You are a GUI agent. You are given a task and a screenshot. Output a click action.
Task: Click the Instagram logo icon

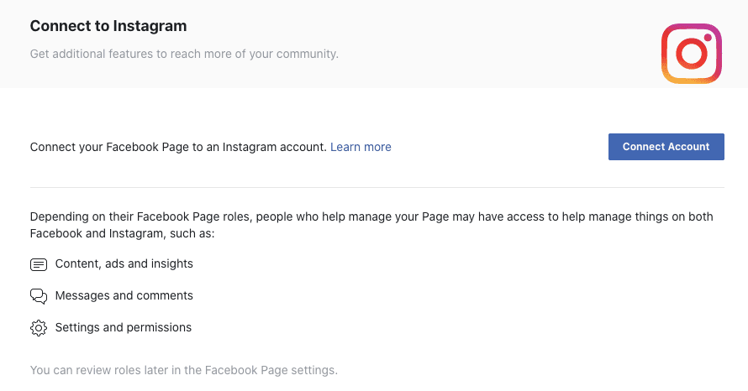tap(691, 54)
